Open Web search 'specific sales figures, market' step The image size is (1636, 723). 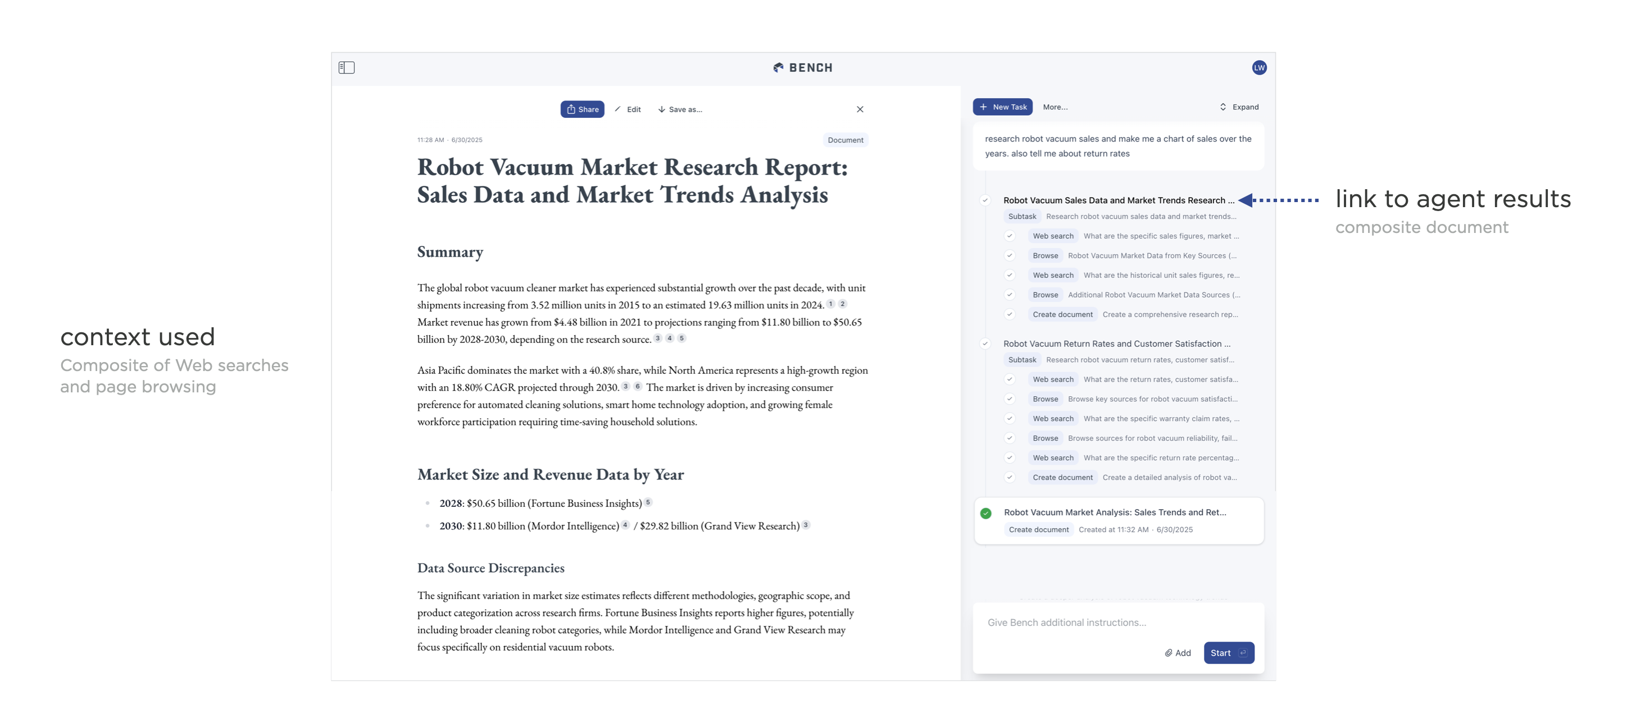click(1134, 236)
